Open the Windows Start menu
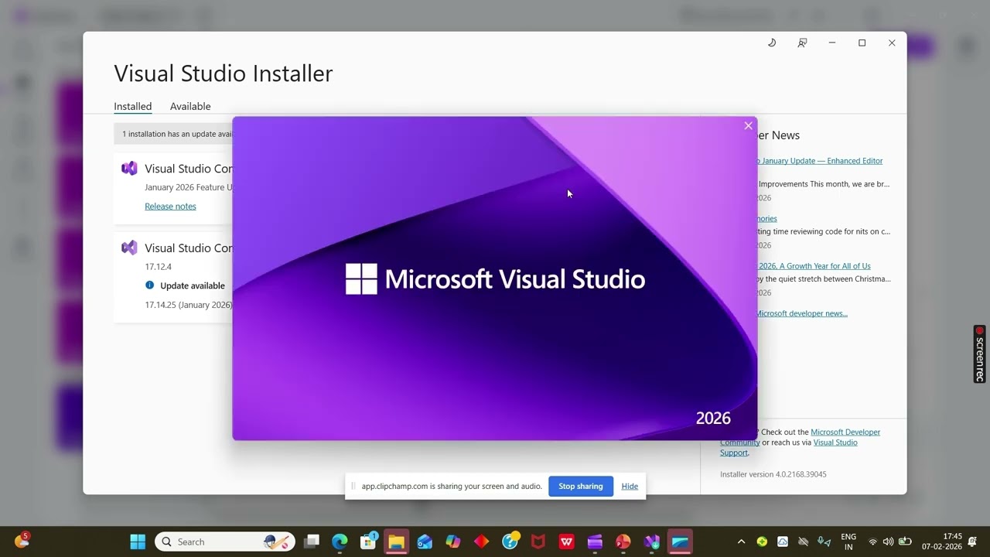990x557 pixels. click(x=138, y=542)
